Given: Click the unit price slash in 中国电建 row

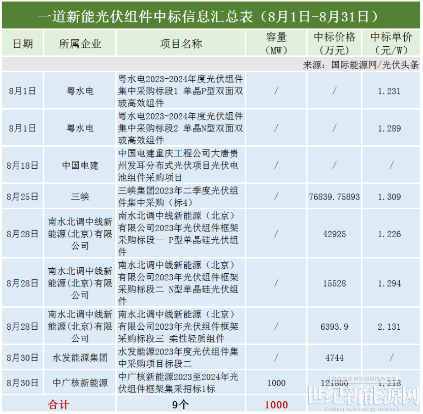Looking at the screenshot, I should tap(392, 165).
